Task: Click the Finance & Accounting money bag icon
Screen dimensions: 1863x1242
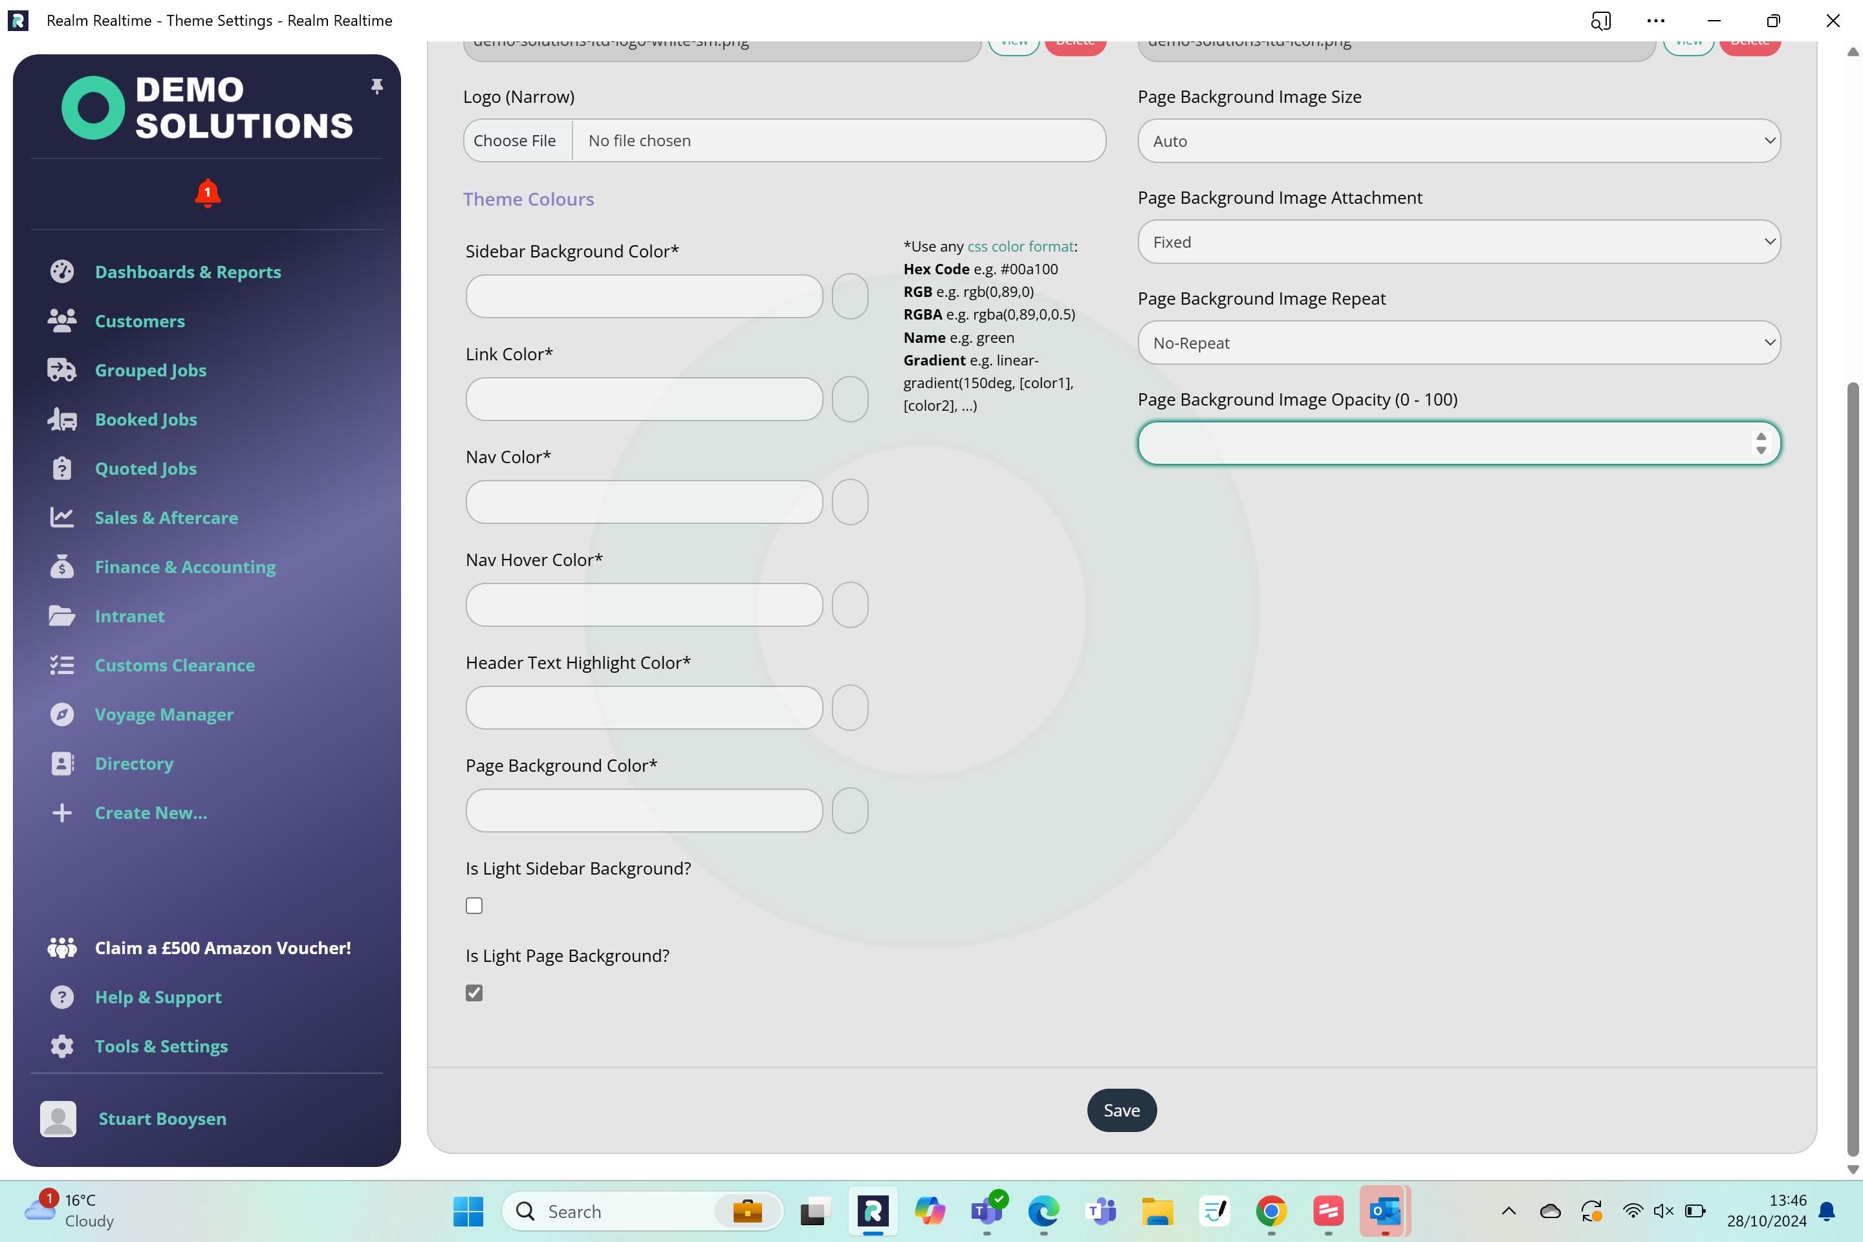Action: click(62, 567)
